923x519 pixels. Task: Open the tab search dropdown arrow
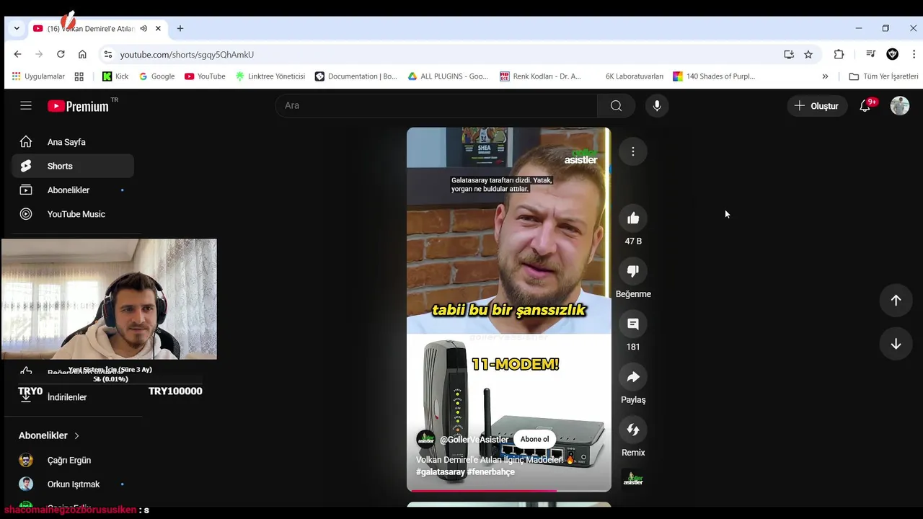pos(17,28)
